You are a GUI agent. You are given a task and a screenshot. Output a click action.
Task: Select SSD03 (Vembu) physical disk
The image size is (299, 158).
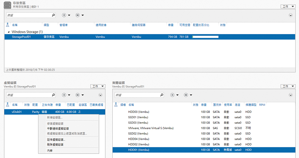point(204,123)
